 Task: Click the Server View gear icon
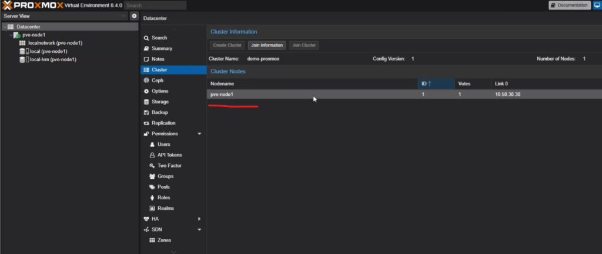tap(133, 16)
